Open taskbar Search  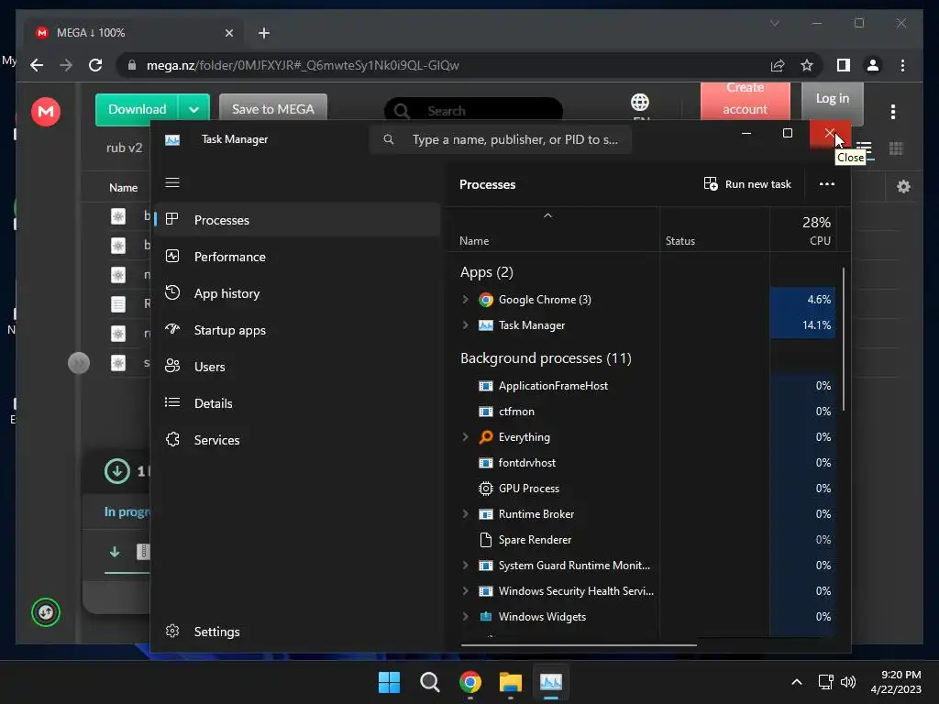[x=430, y=682]
